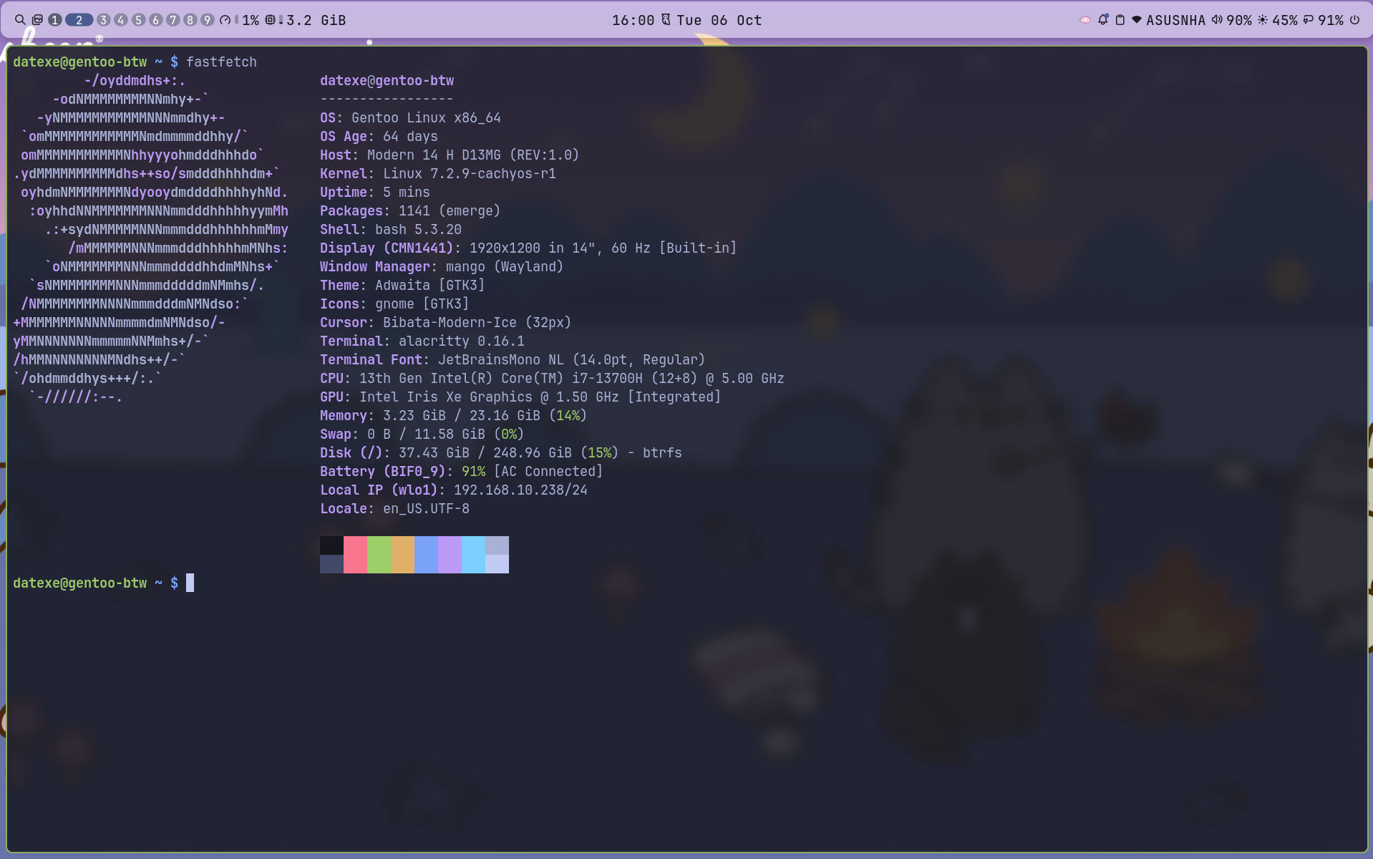This screenshot has width=1373, height=859.
Task: Click the memory chip icon in the bar
Action: [270, 20]
